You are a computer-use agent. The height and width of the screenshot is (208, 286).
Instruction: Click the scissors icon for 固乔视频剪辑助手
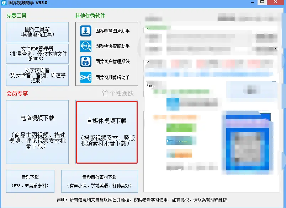pyautogui.click(x=86, y=77)
